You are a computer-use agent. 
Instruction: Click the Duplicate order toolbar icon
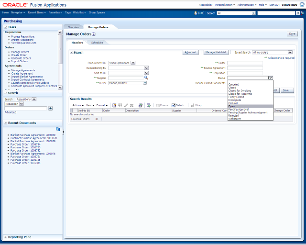tap(120, 105)
